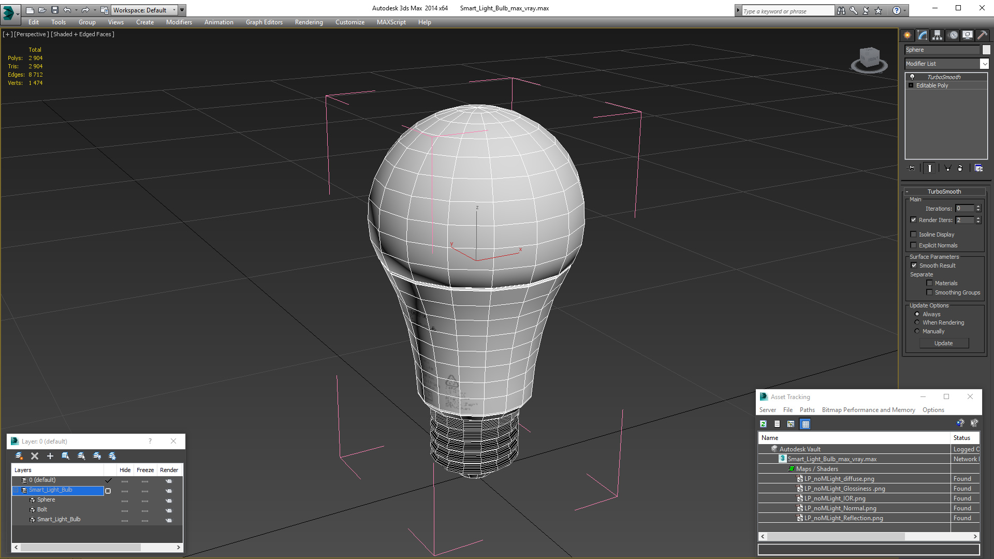Click Pin Stack icon under modifier stack
The width and height of the screenshot is (994, 559).
pyautogui.click(x=912, y=168)
